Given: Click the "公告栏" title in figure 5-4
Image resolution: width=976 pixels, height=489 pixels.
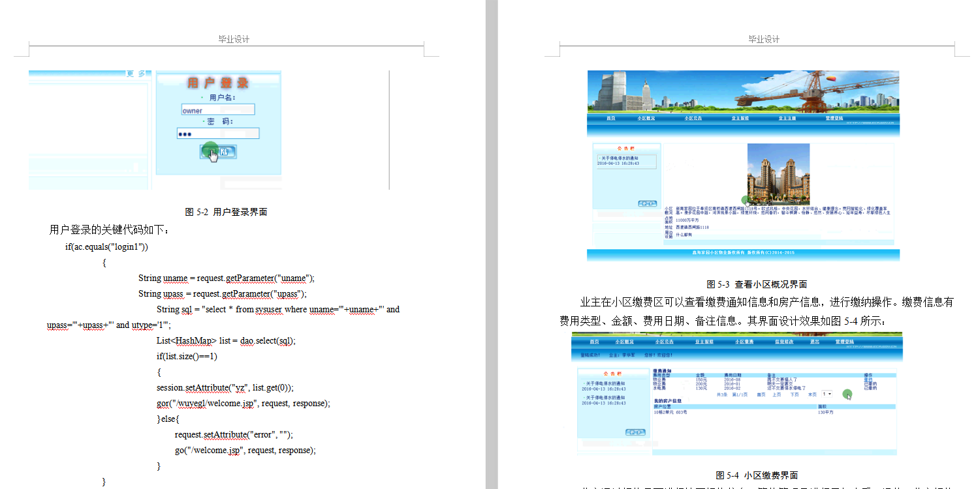Looking at the screenshot, I should [612, 374].
